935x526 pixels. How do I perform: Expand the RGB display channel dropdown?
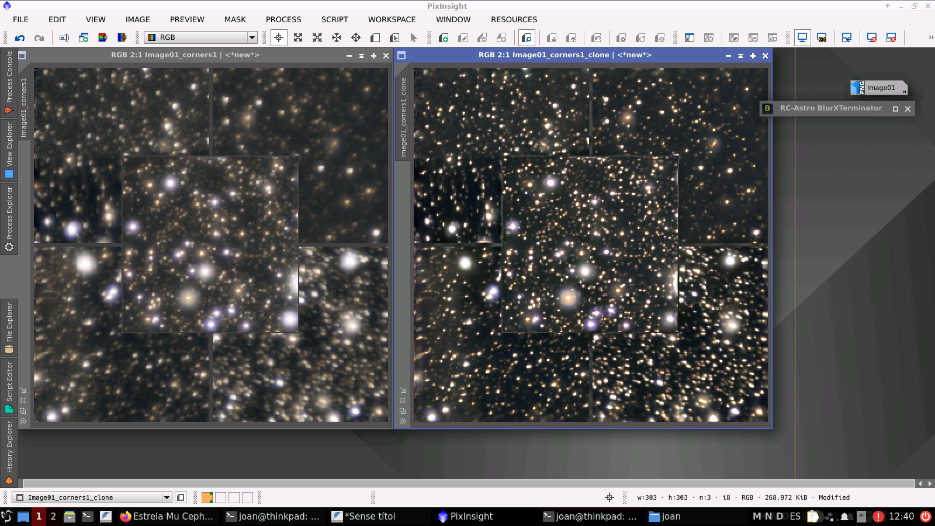[x=252, y=37]
